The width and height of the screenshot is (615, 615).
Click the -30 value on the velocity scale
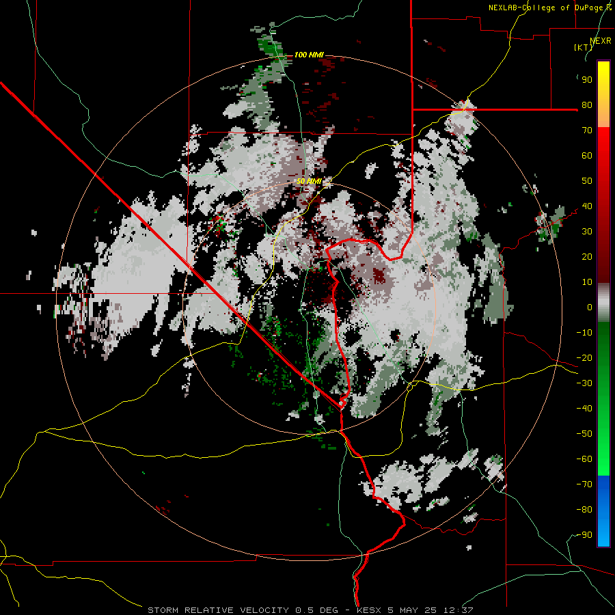[584, 383]
